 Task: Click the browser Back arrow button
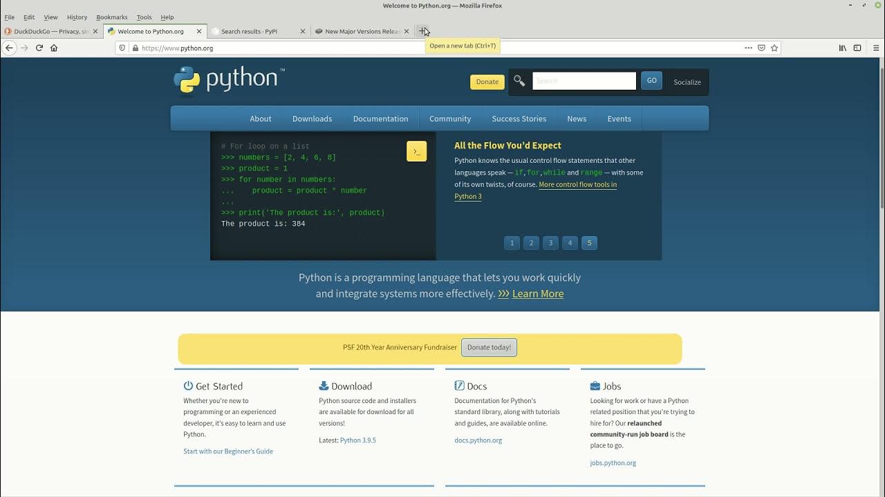pos(9,48)
